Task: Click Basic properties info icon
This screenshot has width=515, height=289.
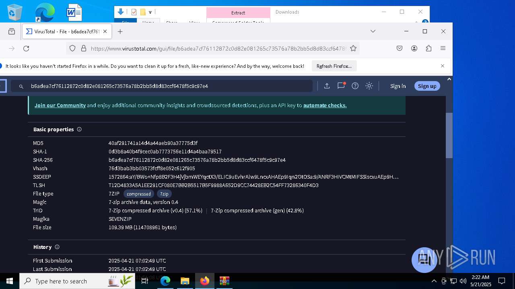Action: click(x=79, y=129)
